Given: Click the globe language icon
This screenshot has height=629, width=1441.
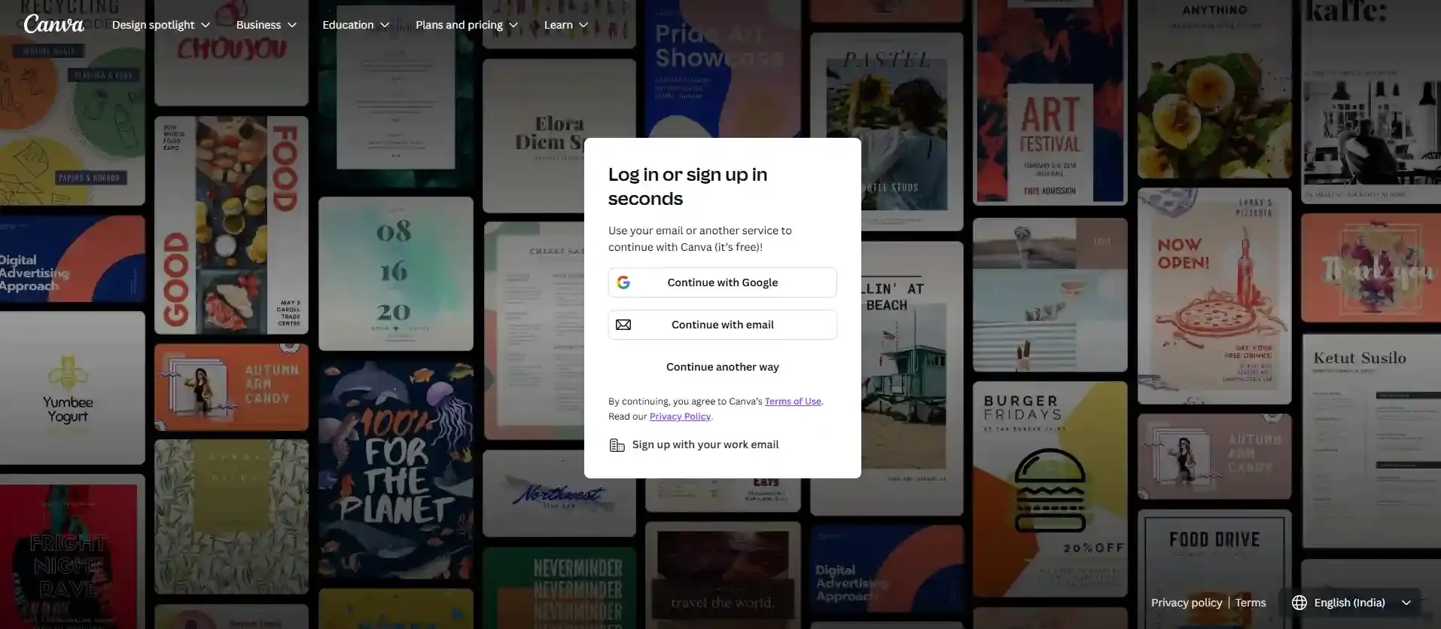Looking at the screenshot, I should pyautogui.click(x=1299, y=603).
